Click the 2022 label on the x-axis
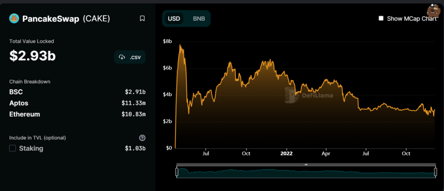Viewport: 444px width, 191px height. tap(287, 153)
